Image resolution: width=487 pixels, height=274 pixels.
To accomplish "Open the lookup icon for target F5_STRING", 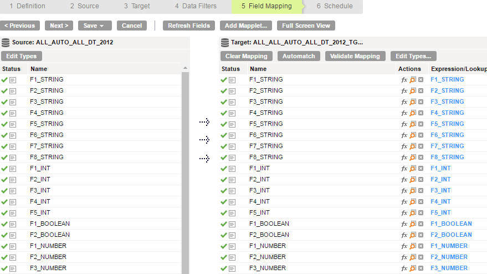I will (412, 124).
